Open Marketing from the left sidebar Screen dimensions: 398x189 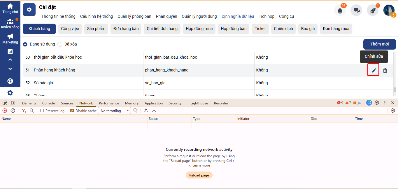10,38
